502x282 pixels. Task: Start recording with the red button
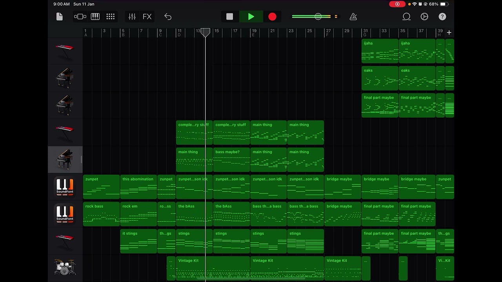(272, 16)
